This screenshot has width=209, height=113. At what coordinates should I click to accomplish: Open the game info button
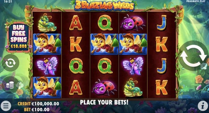pos(203,106)
